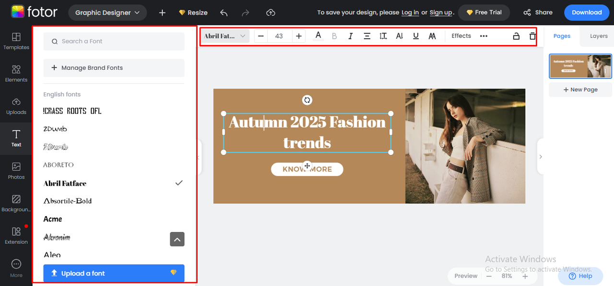
Task: Toggle underline on selected text
Action: pos(416,36)
